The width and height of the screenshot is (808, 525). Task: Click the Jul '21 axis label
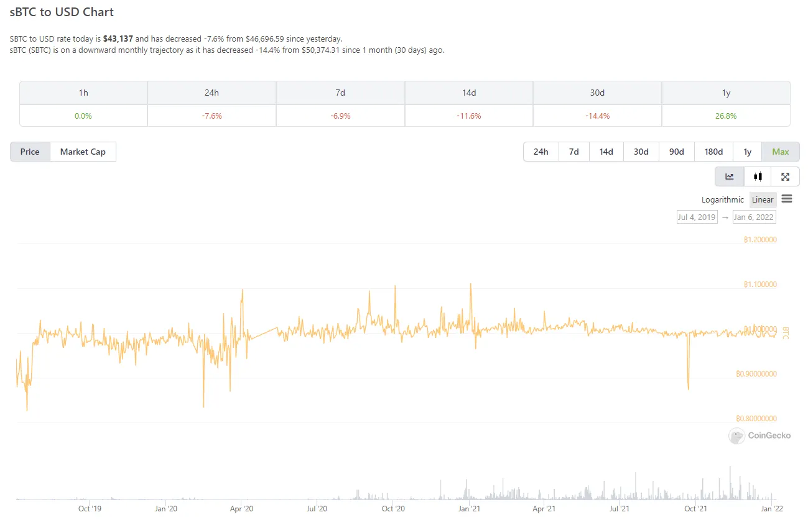[620, 509]
